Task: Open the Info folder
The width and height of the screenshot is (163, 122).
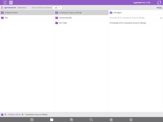Action: click(27, 18)
